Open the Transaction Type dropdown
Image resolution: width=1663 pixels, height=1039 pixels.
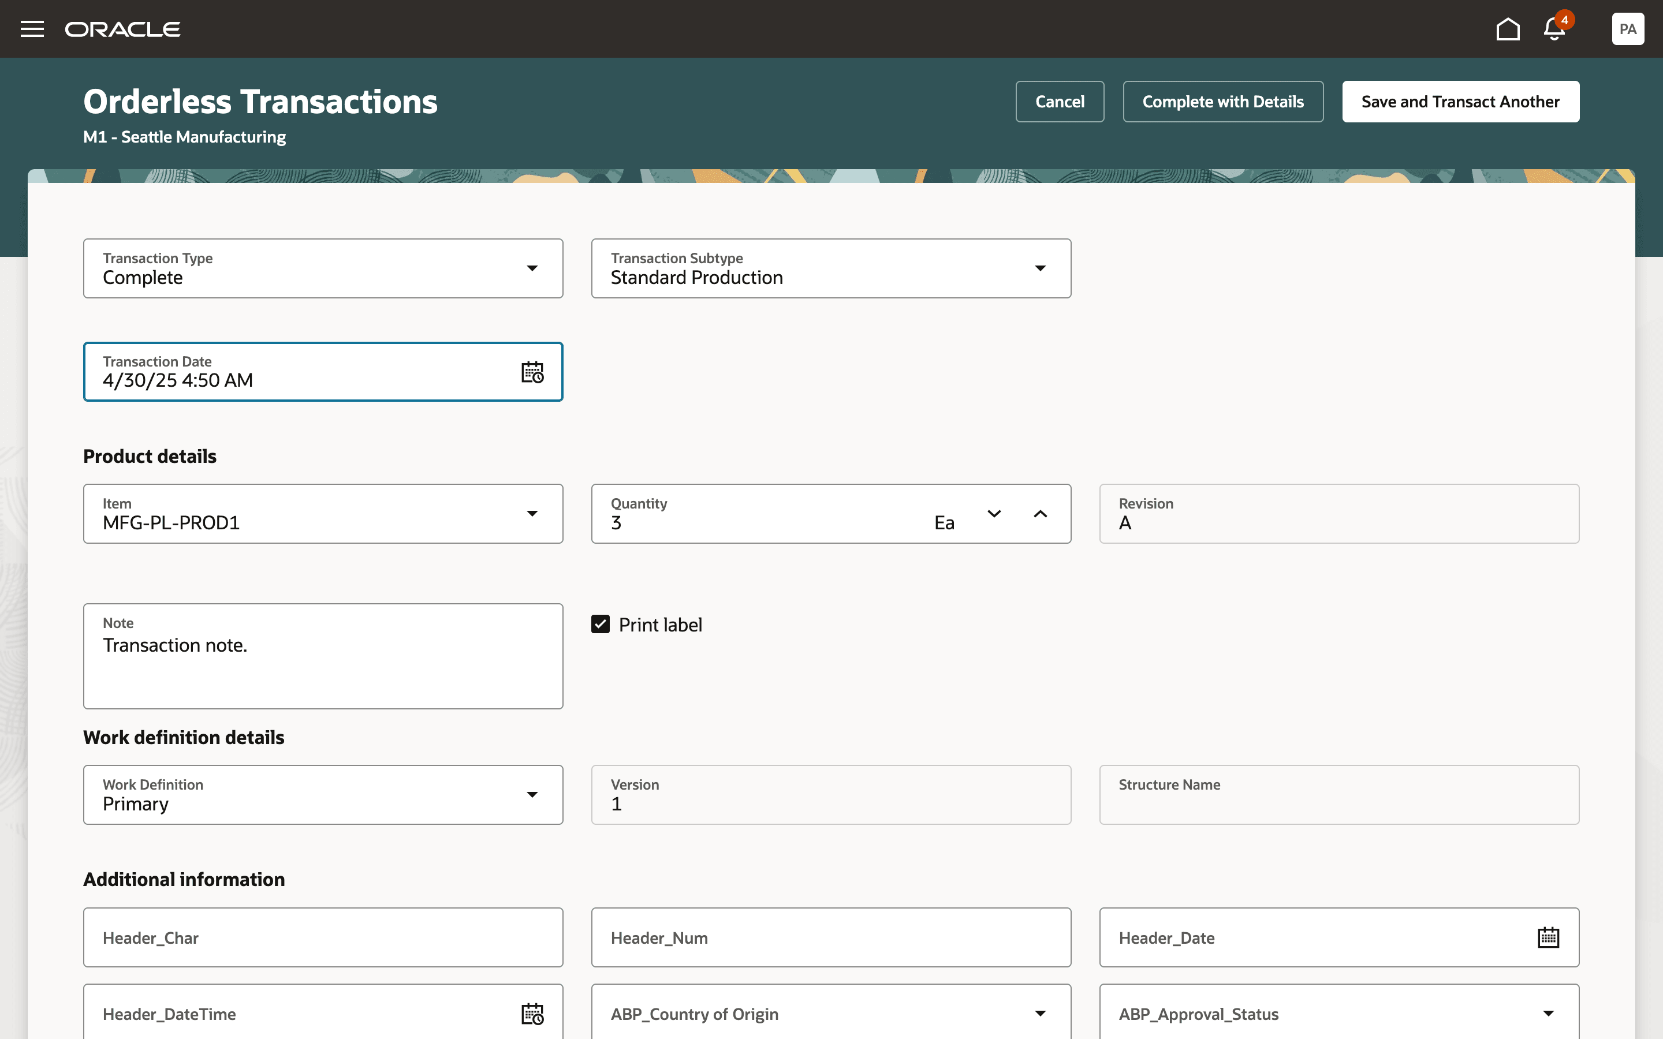[534, 268]
